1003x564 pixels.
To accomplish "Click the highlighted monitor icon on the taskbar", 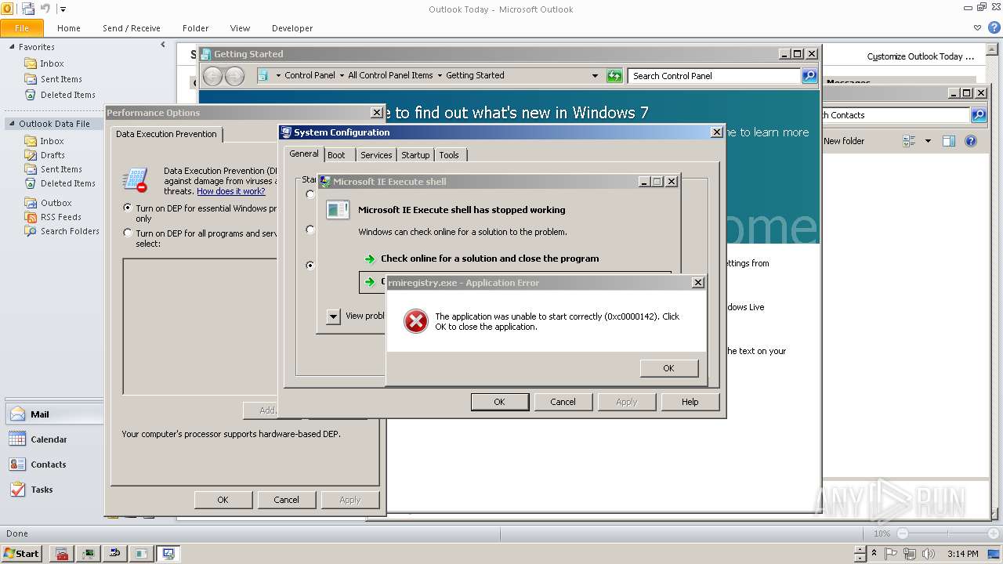I will (x=168, y=553).
